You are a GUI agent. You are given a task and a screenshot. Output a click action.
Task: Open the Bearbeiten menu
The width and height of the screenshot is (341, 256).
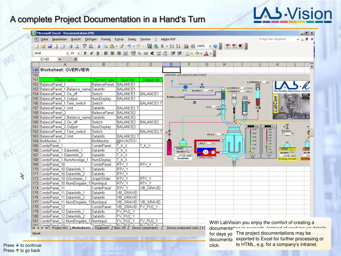tap(59, 39)
